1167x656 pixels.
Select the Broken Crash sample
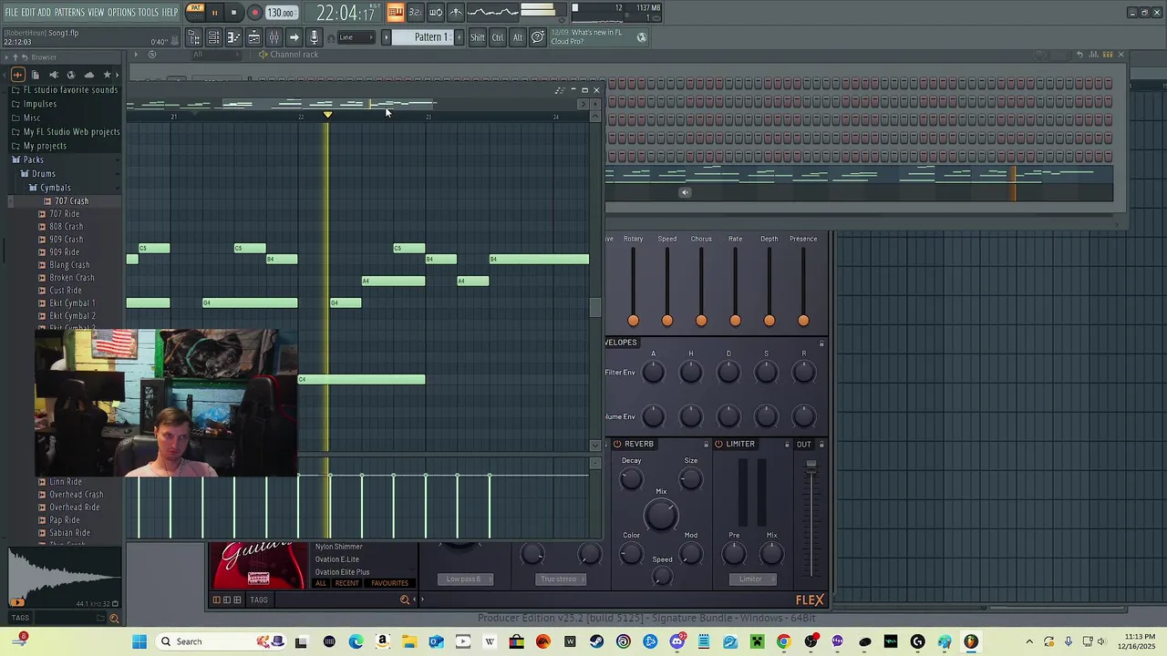[67, 278]
